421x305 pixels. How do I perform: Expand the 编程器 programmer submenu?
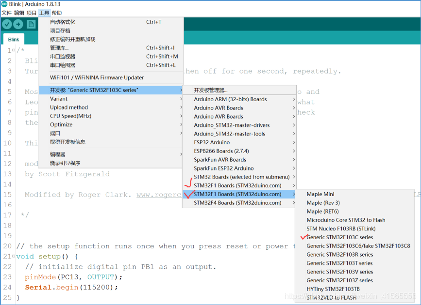111,154
